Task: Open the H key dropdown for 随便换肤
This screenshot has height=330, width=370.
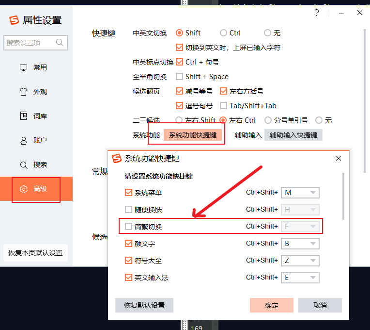Action: pos(300,210)
